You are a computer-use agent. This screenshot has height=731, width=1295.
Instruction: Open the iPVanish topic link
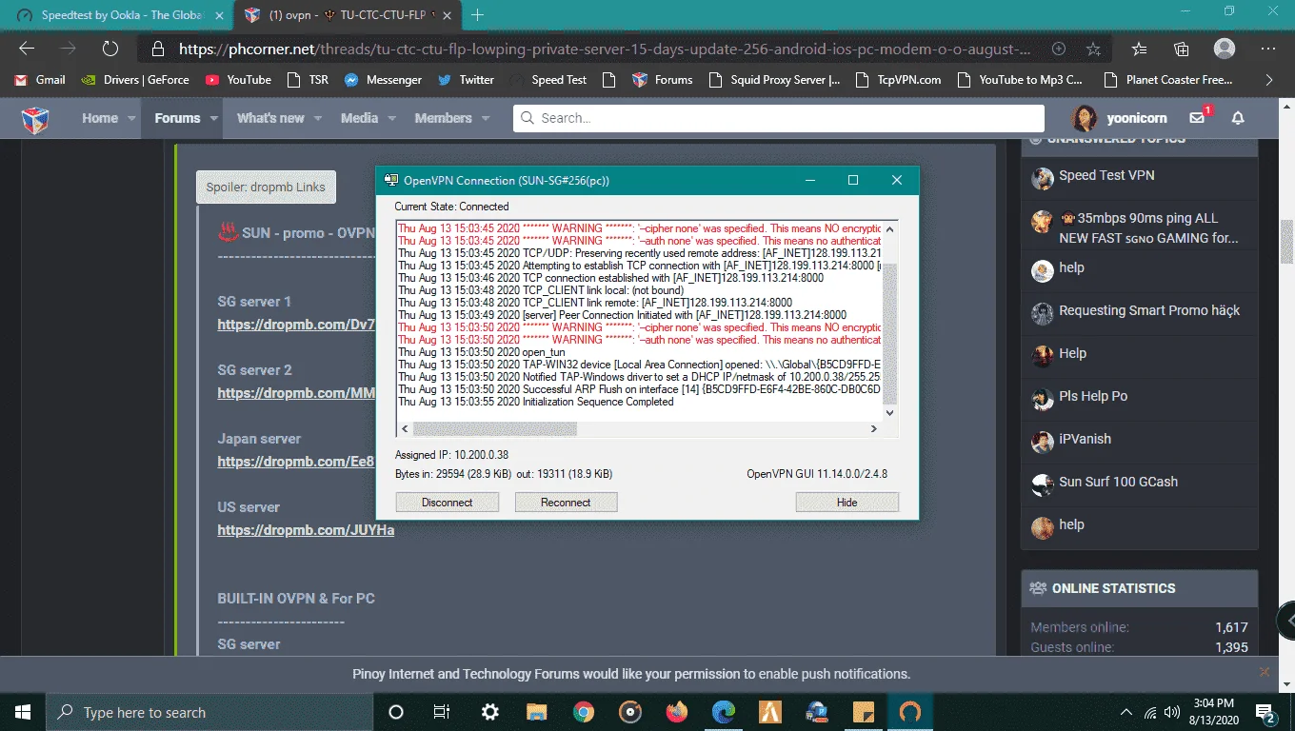click(x=1086, y=439)
